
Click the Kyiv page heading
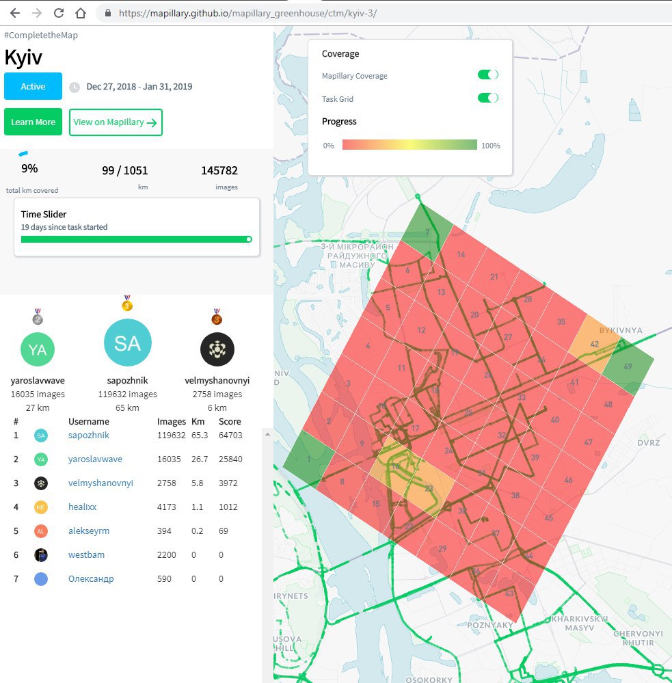point(23,57)
